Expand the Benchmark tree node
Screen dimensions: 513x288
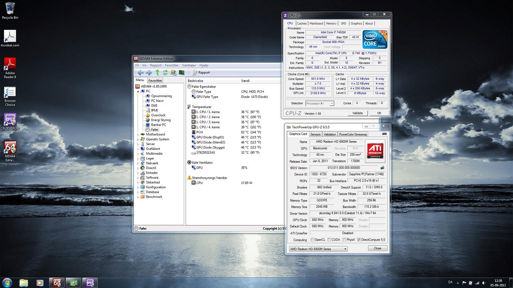138,197
